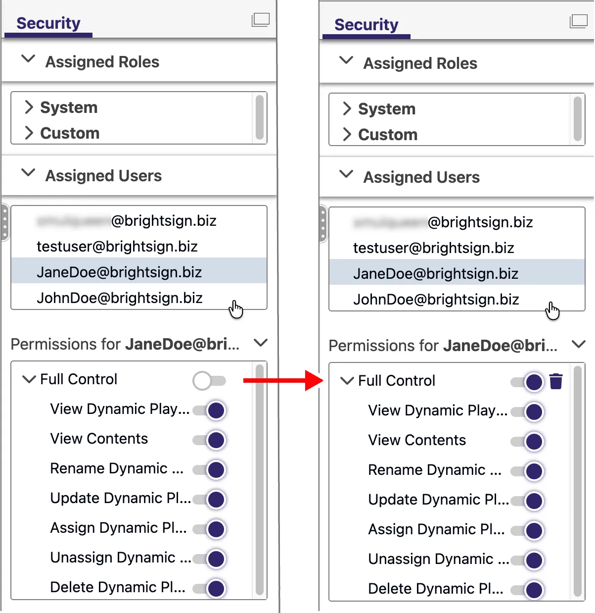Collapse Assigned Users section in right panel

click(x=347, y=174)
